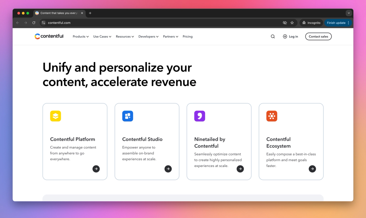Click the orange Contentful Ecosystem icon
The height and width of the screenshot is (218, 366).
click(x=272, y=116)
